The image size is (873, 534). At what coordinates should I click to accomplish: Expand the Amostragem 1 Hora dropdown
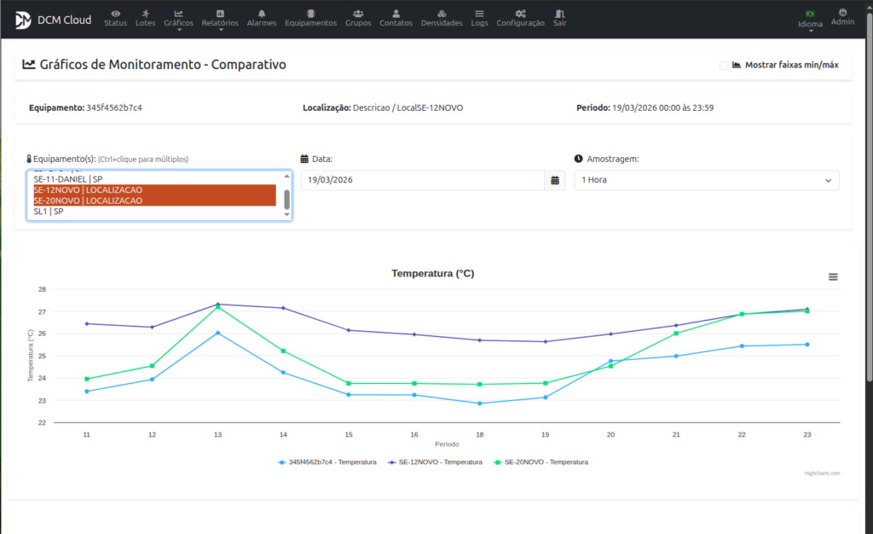(x=707, y=180)
